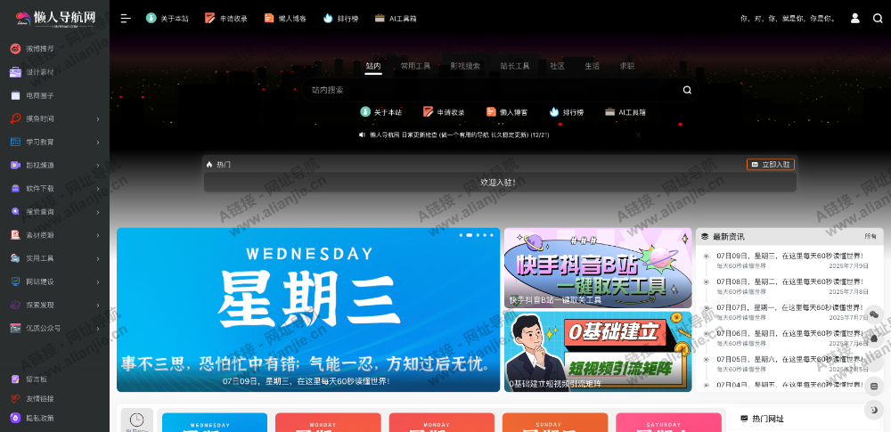Open the 07月09日 星期三 news item
The width and height of the screenshot is (891, 432).
pyautogui.click(x=789, y=256)
